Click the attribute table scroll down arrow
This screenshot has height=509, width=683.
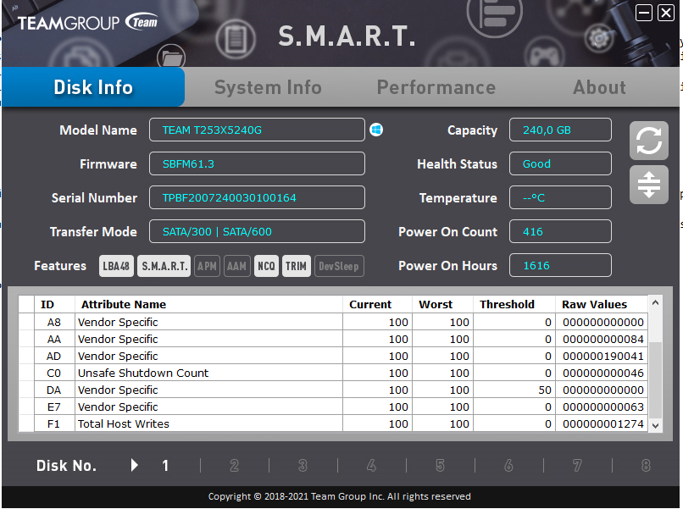(655, 425)
